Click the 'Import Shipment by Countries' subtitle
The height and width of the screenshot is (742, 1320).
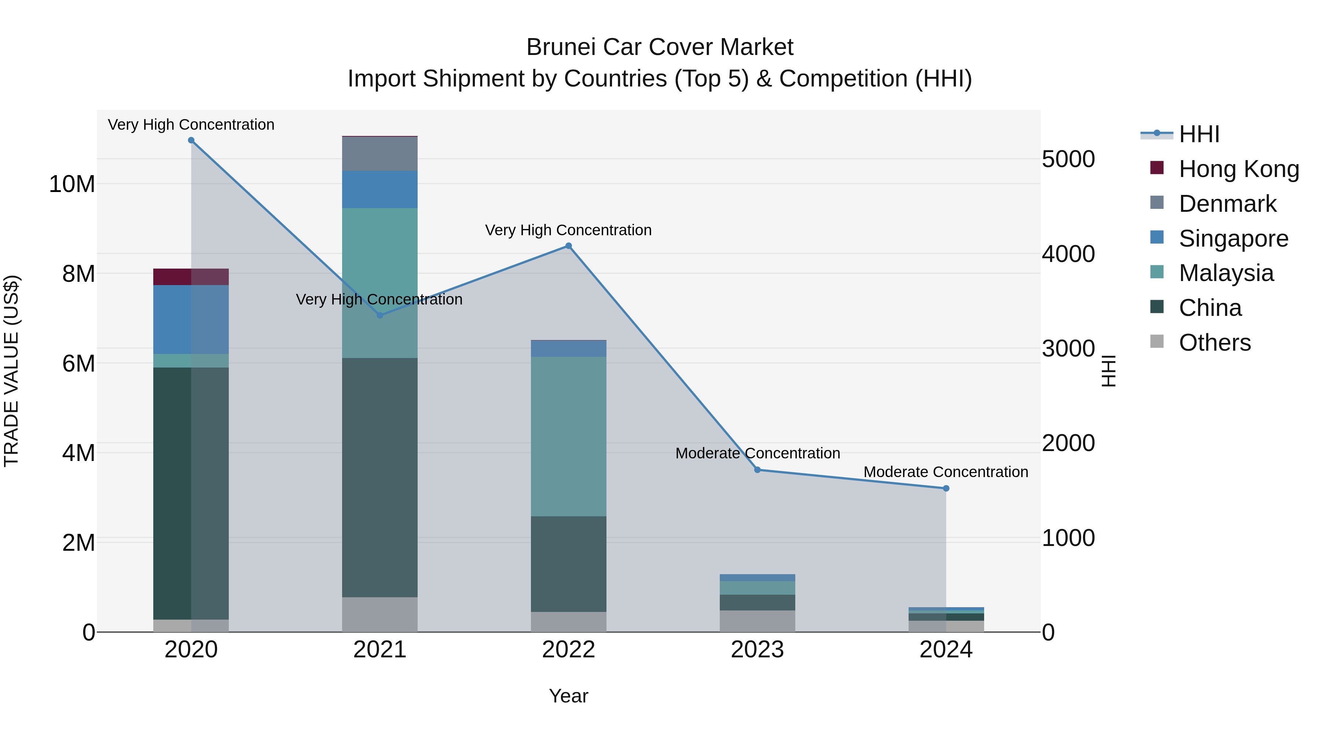[660, 79]
